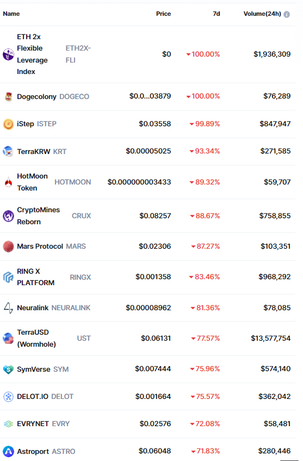Click the Dogecolony price $0.0...03879
303x461 pixels.
coord(150,96)
